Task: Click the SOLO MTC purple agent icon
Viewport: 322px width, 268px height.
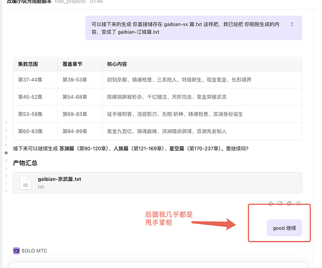Action: [16, 250]
